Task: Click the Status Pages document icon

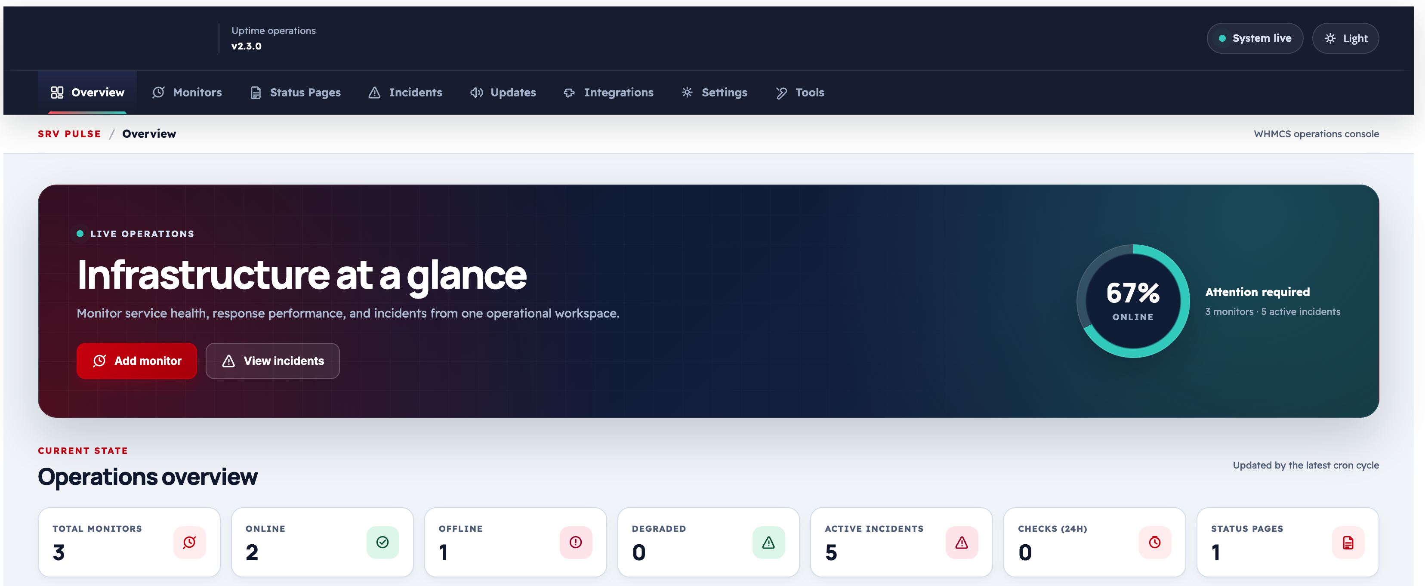Action: pos(256,93)
